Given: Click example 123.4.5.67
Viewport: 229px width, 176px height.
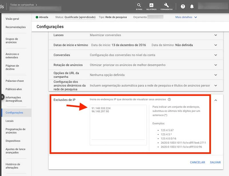Looking at the screenshot, I should (x=167, y=130).
